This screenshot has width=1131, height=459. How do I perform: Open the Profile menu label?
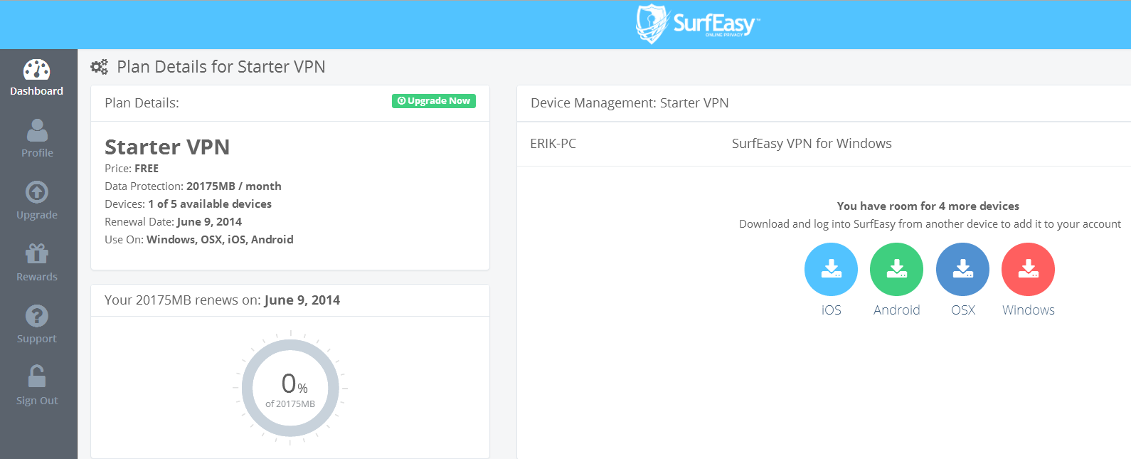coord(37,153)
